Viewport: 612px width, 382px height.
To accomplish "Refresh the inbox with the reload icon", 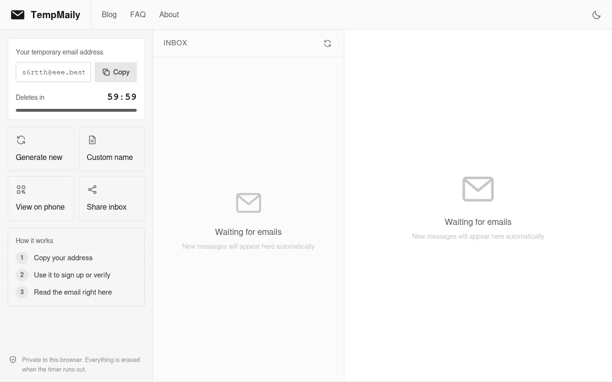I will coord(328,43).
